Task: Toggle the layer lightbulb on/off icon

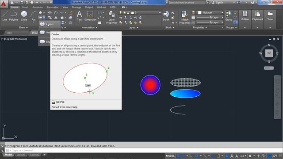Action: [121, 12]
